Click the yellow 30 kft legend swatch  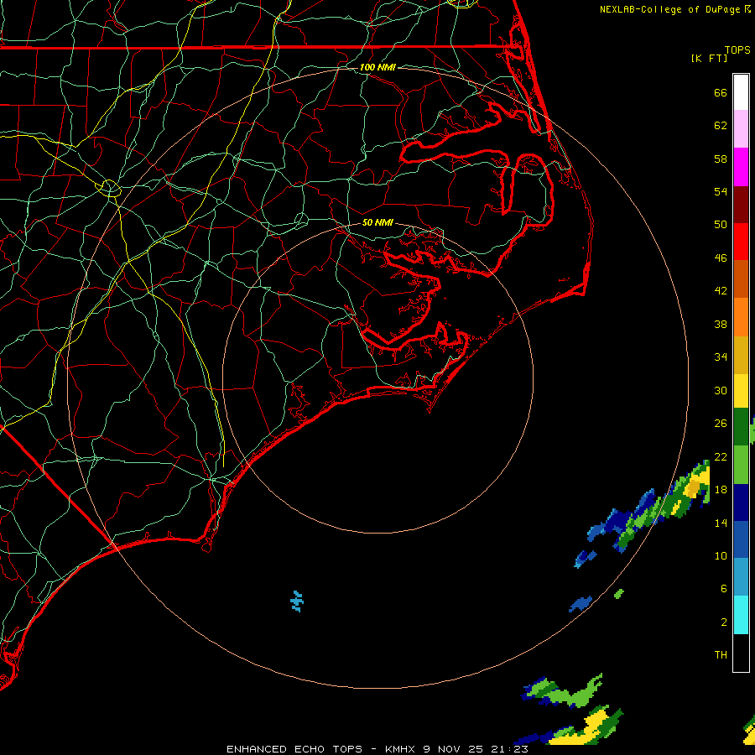[x=741, y=391]
